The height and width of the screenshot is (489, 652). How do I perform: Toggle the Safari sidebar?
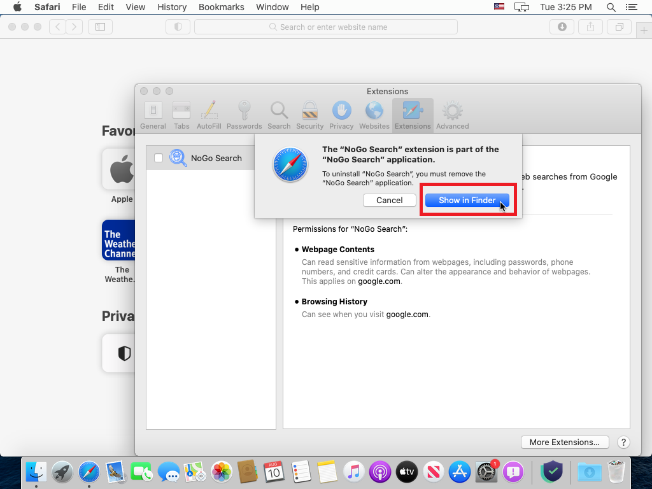point(100,27)
